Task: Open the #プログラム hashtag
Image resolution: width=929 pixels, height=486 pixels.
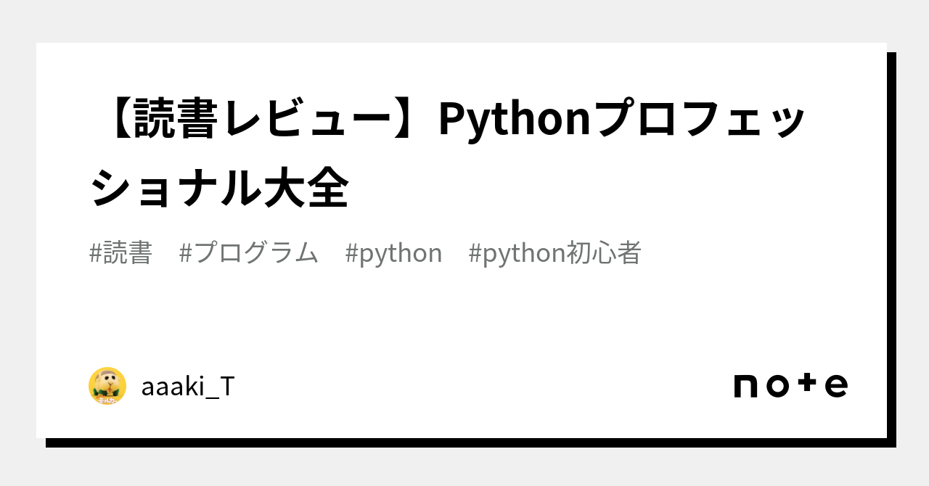Action: pos(248,253)
